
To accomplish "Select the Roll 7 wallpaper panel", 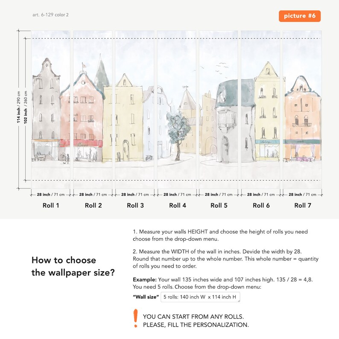I will tap(302, 110).
